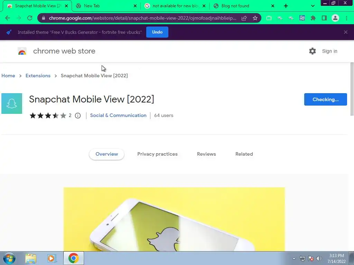Open rating info circle icon

click(78, 116)
